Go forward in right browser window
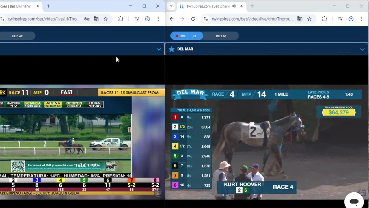This screenshot has width=369, height=208. (x=182, y=19)
